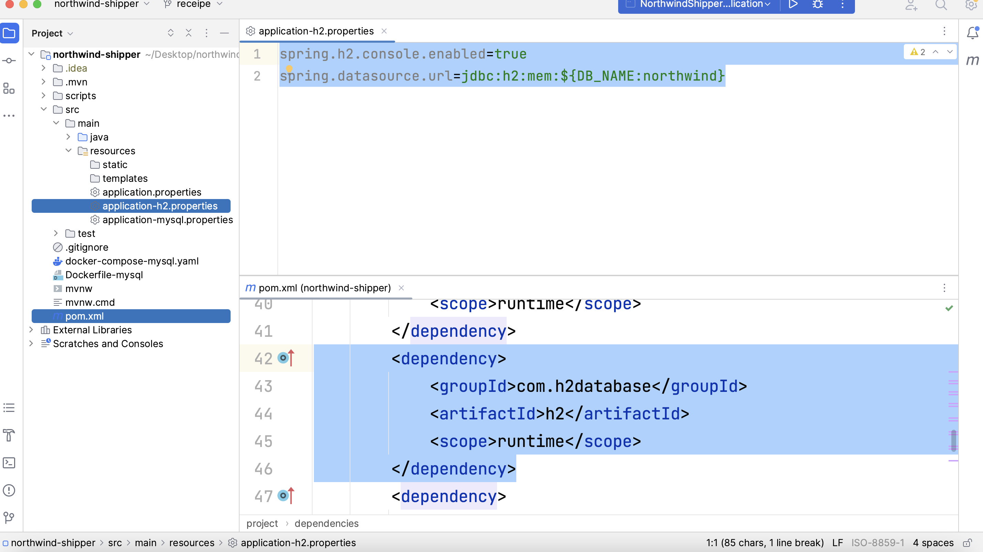
Task: Open the TODO list tool window
Action: 9,408
